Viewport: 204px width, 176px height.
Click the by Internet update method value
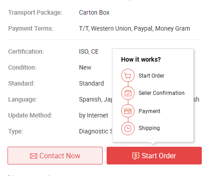(93, 115)
